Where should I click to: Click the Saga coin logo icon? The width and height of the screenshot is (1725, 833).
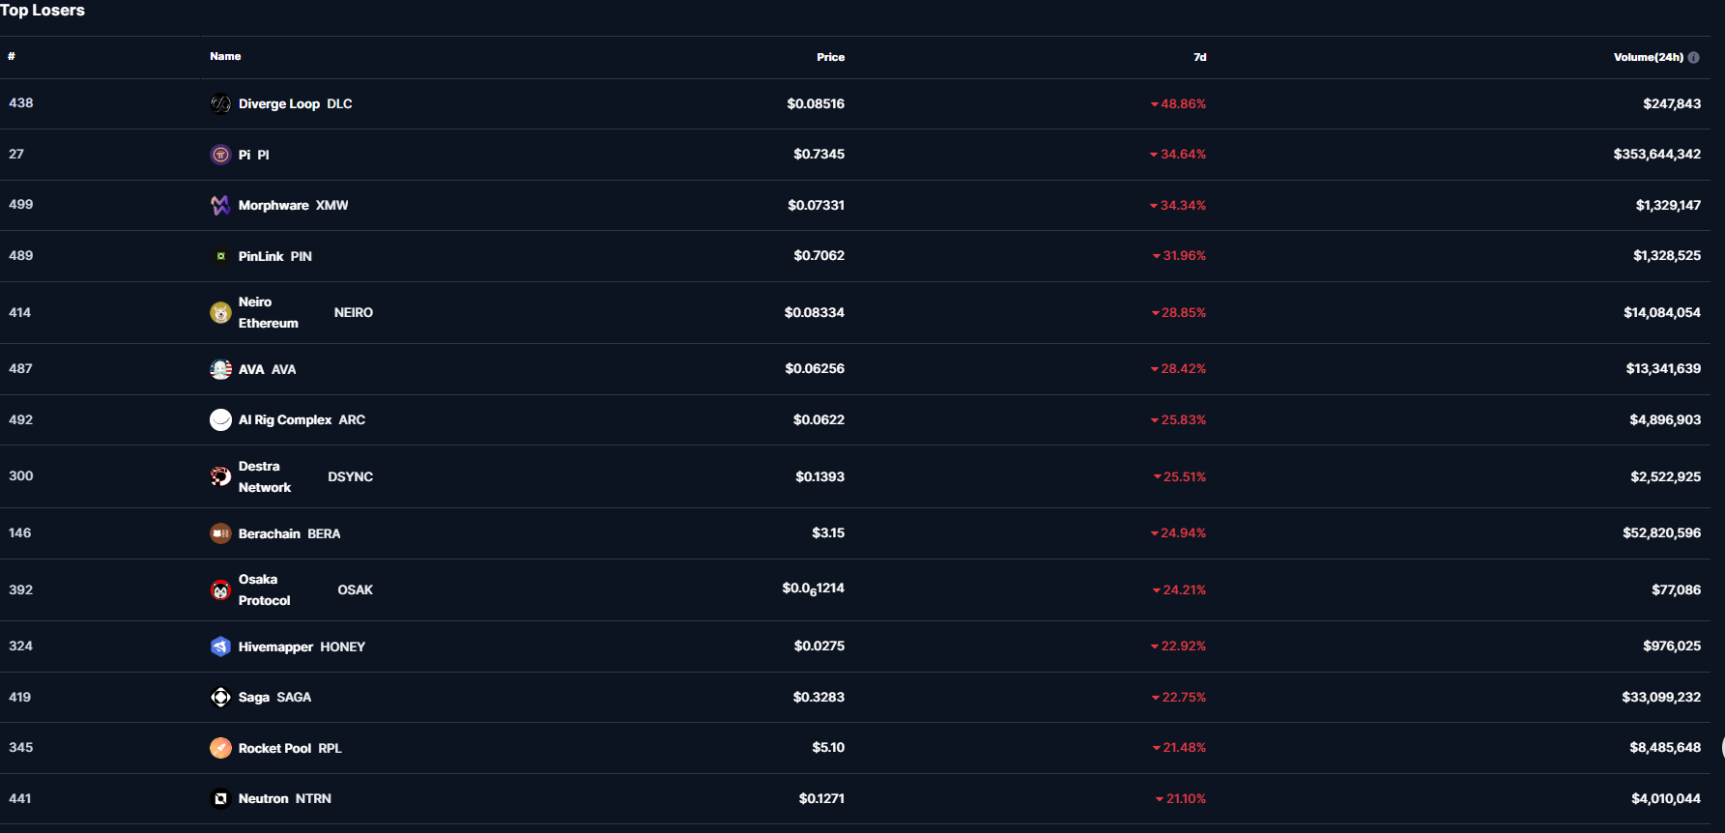click(x=220, y=697)
